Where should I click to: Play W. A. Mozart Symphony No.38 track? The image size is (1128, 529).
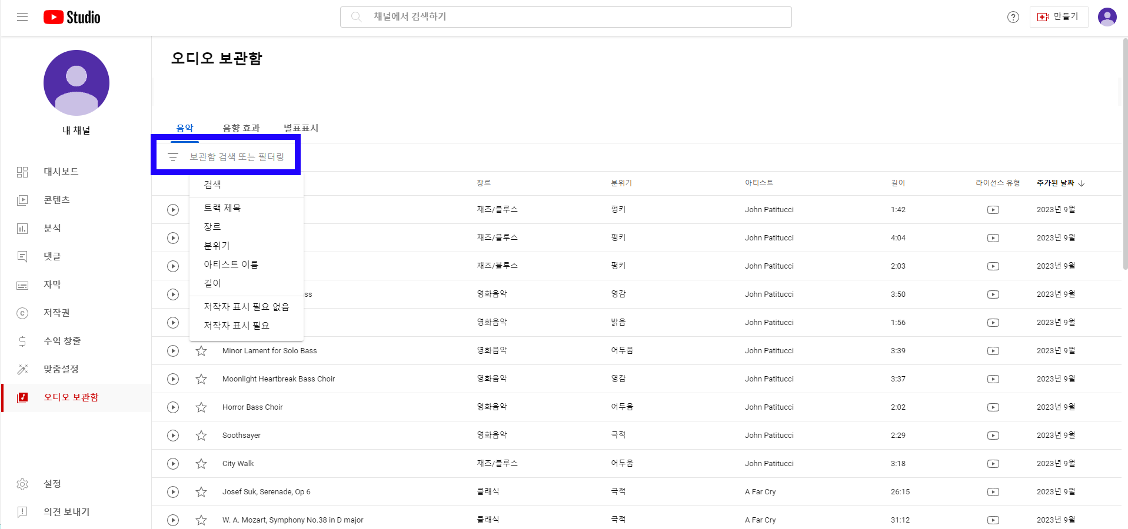pos(173,520)
